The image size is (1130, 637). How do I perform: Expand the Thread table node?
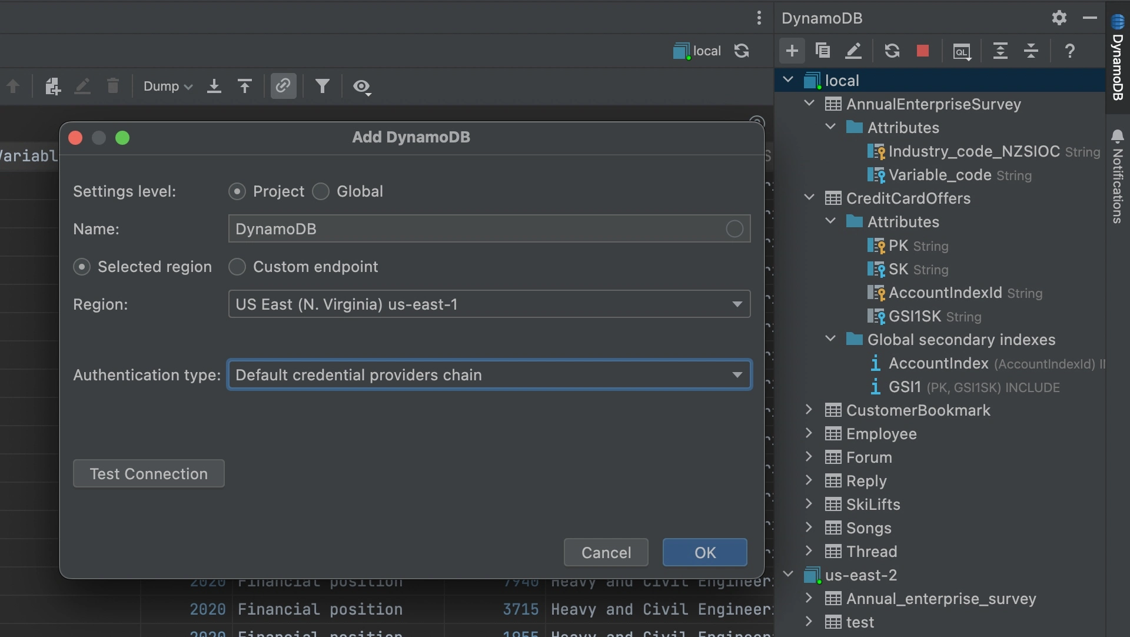809,551
